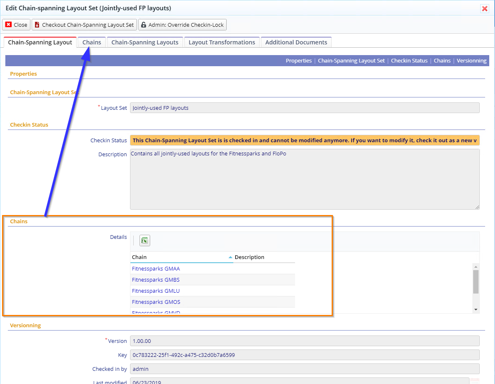This screenshot has width=495, height=384.
Task: Click the checkout icon beside Checkout Chain-Spanning Layout Set
Action: [x=37, y=24]
